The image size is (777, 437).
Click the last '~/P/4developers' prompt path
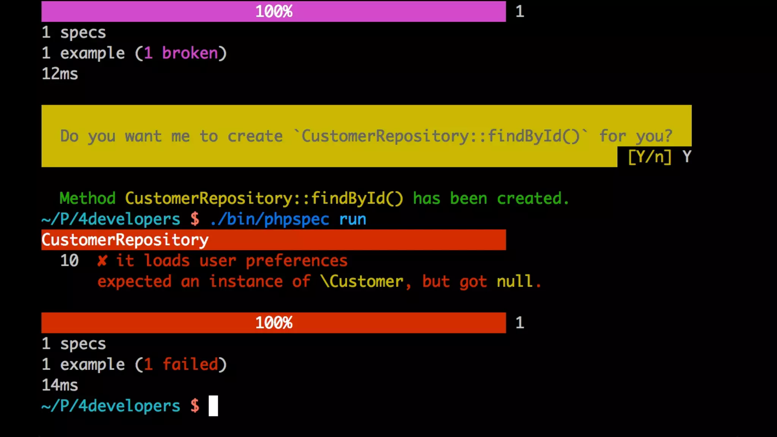coord(111,406)
